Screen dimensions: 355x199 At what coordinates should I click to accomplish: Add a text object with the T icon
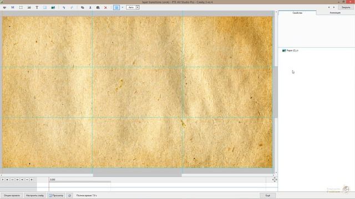[x=37, y=7]
